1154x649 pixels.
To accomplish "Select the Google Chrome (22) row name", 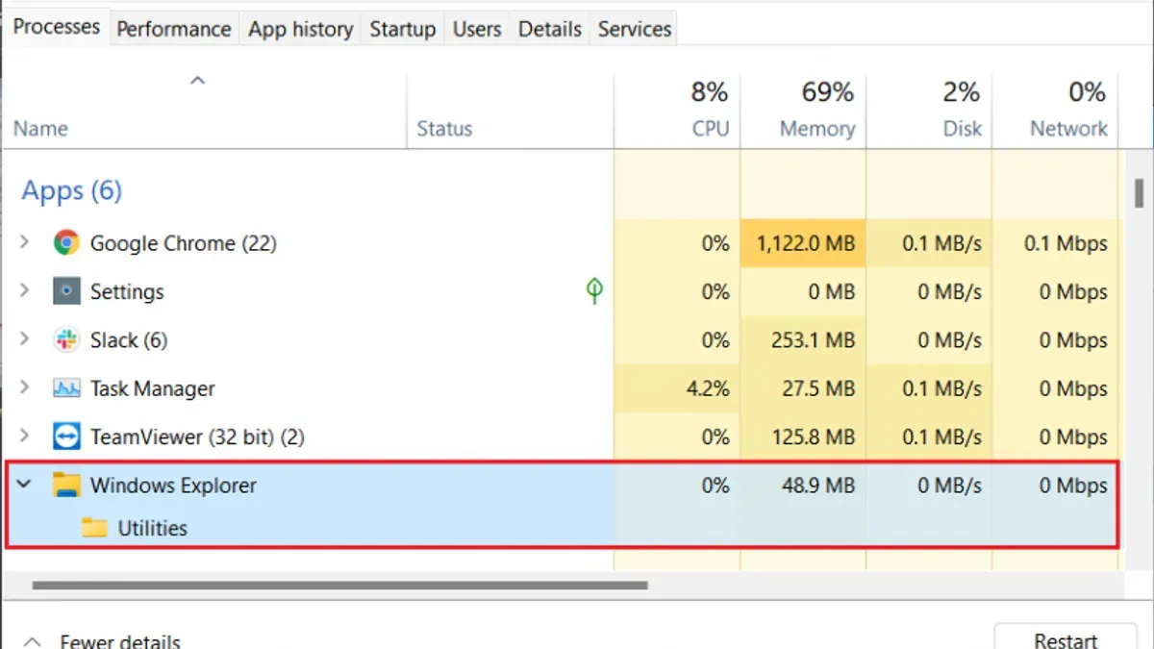I will click(x=183, y=243).
